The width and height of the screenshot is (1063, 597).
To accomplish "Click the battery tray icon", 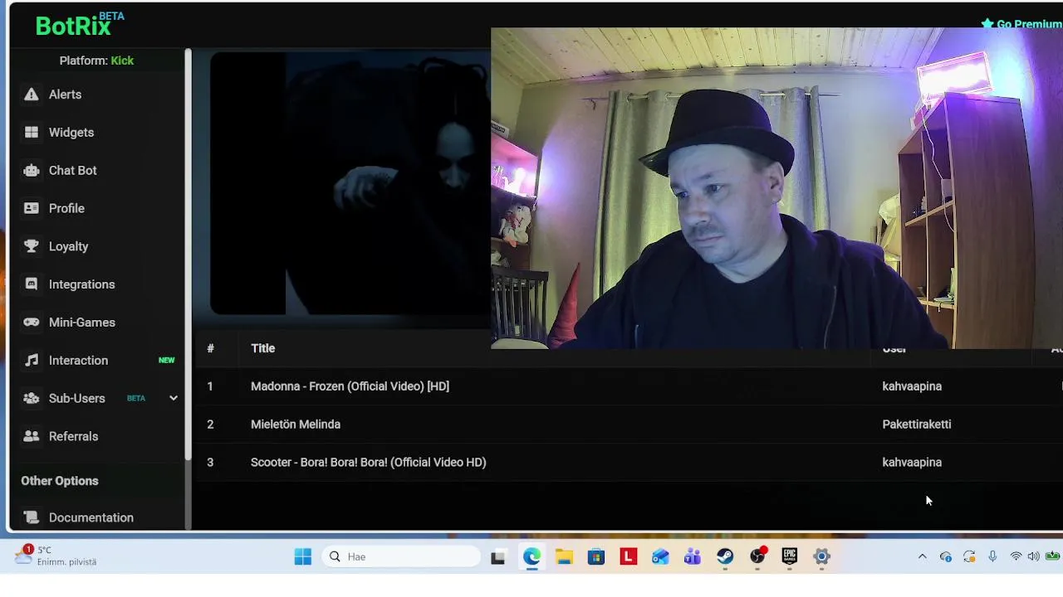I will click(1053, 556).
